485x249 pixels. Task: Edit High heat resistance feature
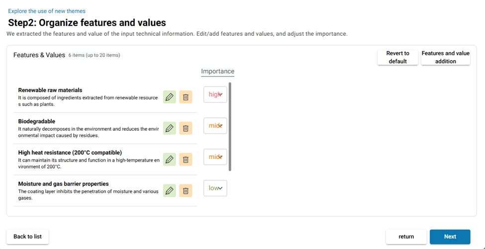[169, 160]
